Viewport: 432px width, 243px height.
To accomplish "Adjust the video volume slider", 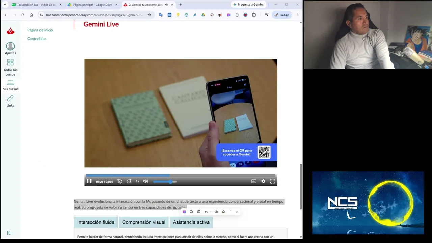I will pyautogui.click(x=165, y=182).
